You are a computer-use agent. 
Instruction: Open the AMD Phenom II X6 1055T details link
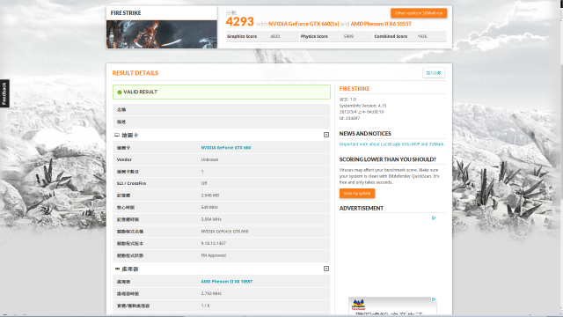(227, 282)
